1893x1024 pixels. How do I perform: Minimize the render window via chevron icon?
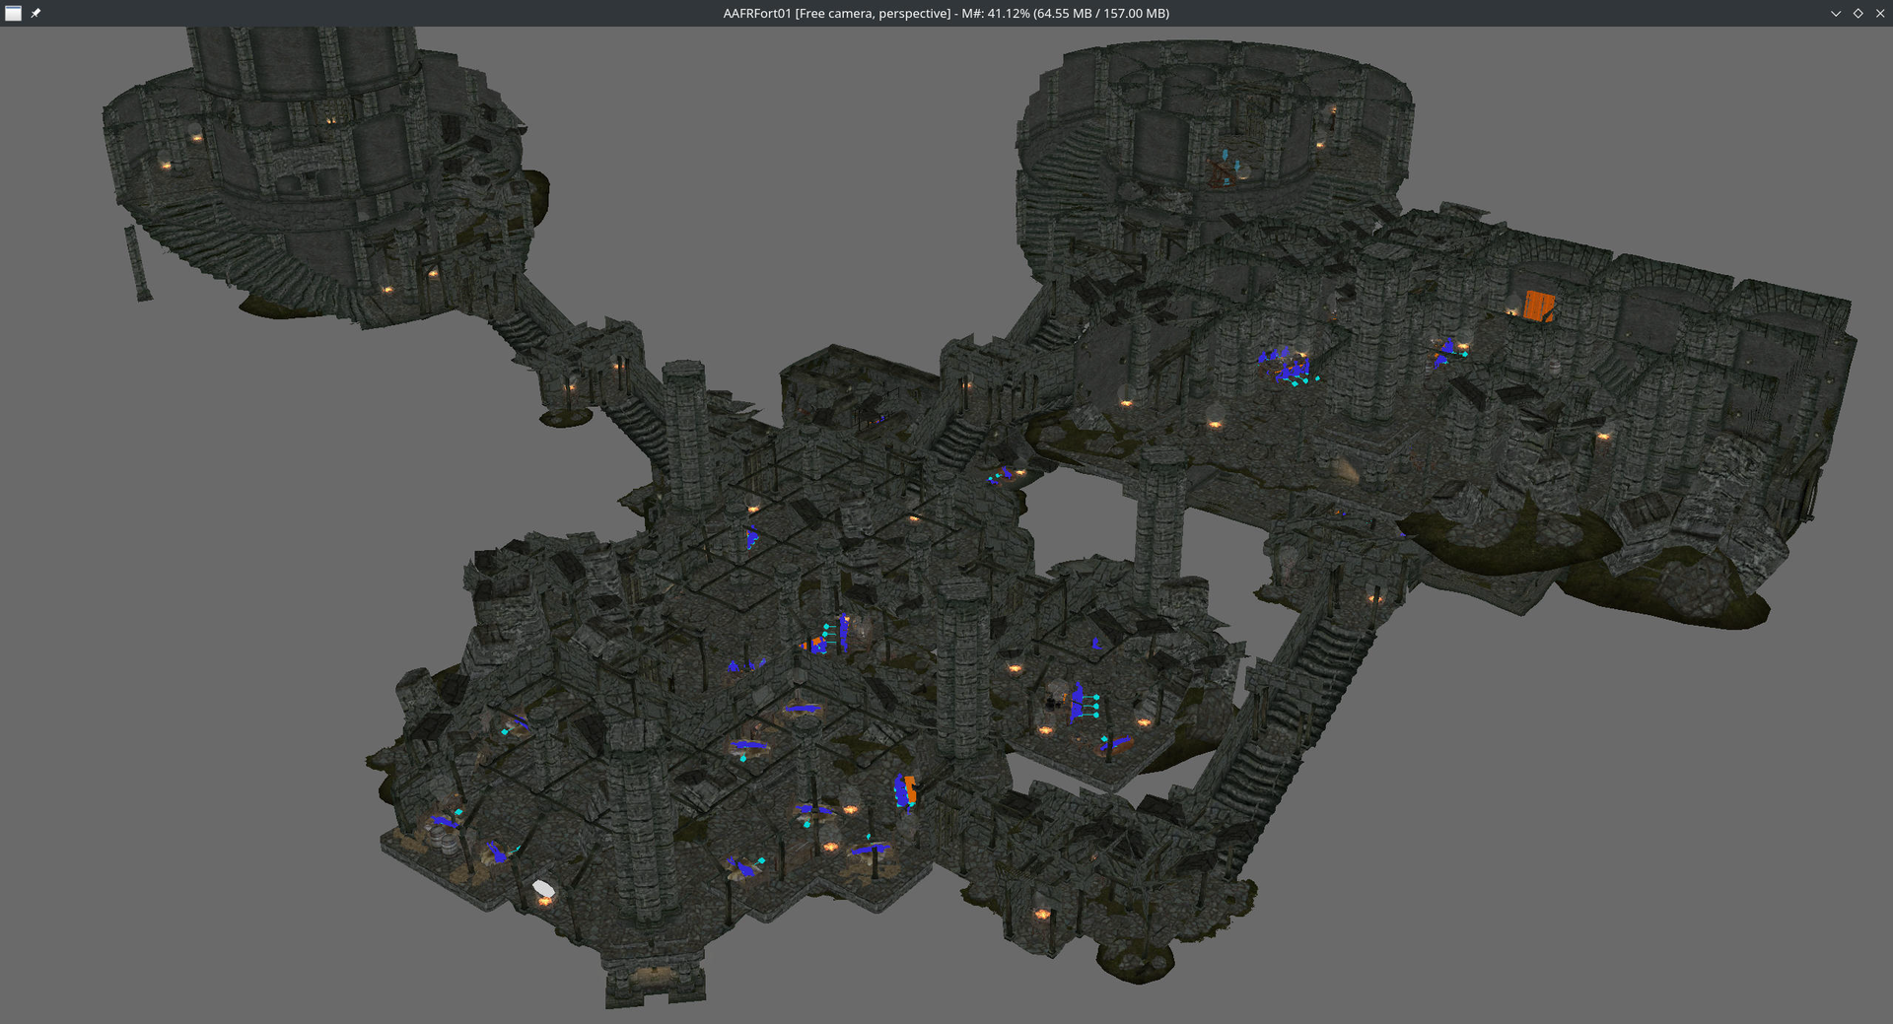1834,14
